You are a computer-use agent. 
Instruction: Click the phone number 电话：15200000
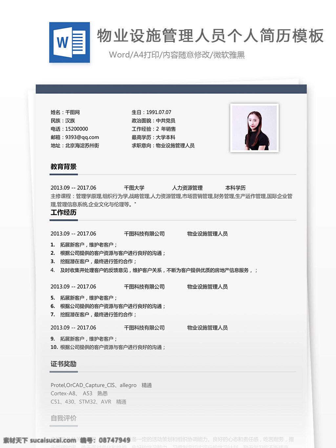tap(69, 129)
